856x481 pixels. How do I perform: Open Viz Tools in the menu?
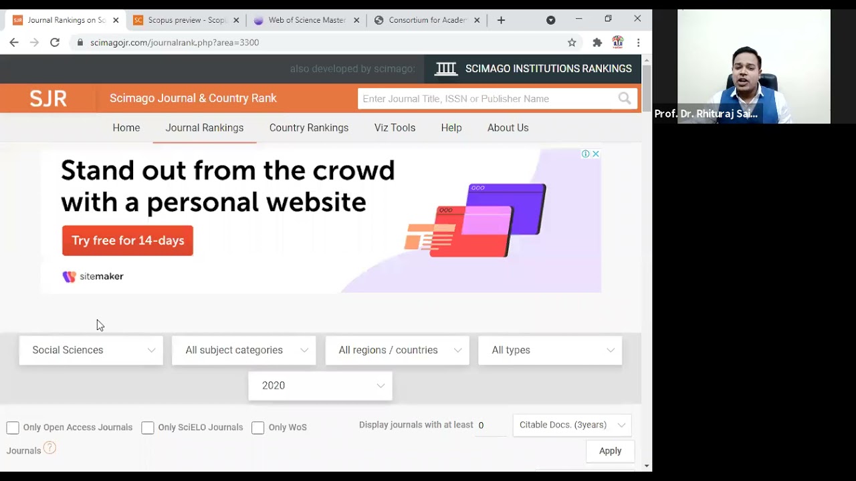tap(395, 128)
